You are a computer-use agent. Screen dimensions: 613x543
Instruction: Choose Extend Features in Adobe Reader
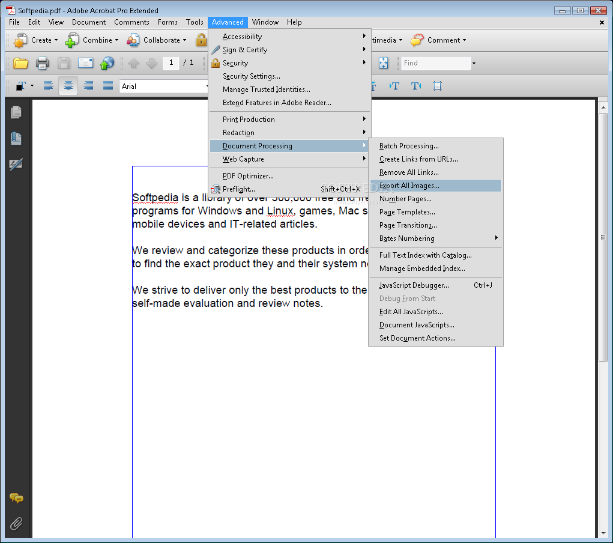[x=289, y=103]
